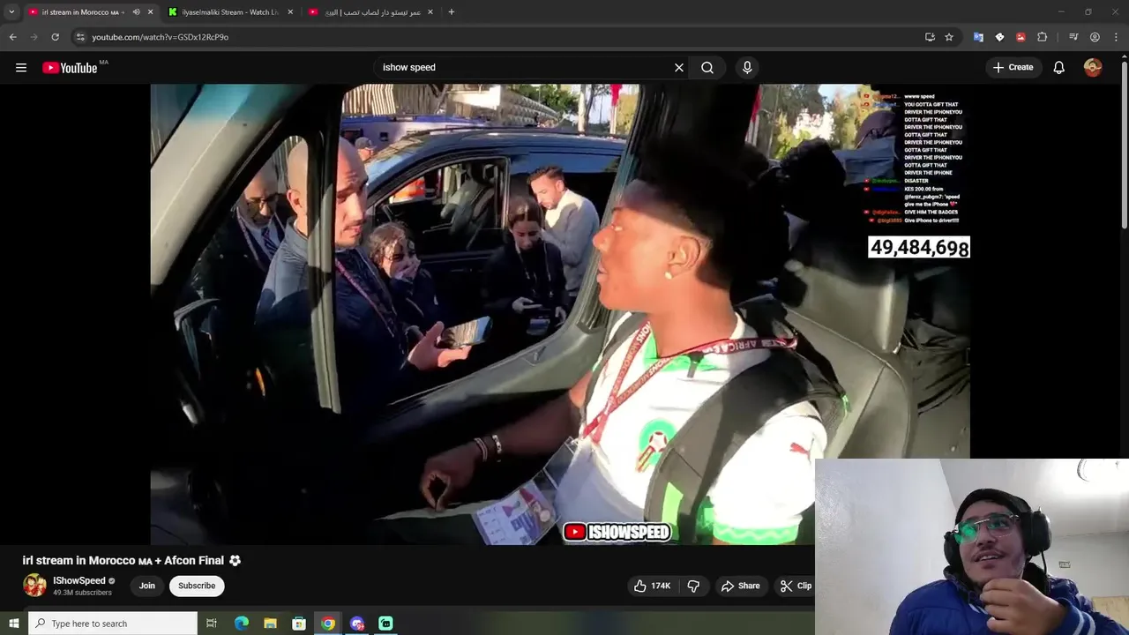Open a new browser tab
This screenshot has width=1129, height=635.
click(x=452, y=12)
